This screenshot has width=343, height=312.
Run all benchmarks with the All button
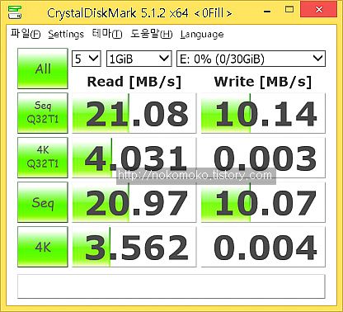point(43,69)
